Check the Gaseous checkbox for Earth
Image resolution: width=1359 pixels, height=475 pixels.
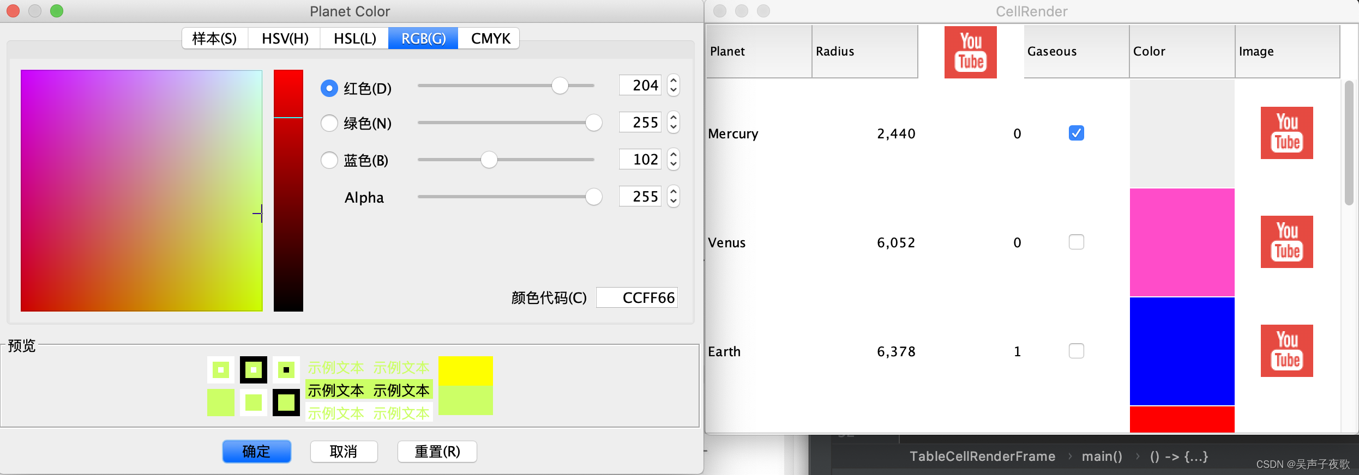tap(1076, 351)
